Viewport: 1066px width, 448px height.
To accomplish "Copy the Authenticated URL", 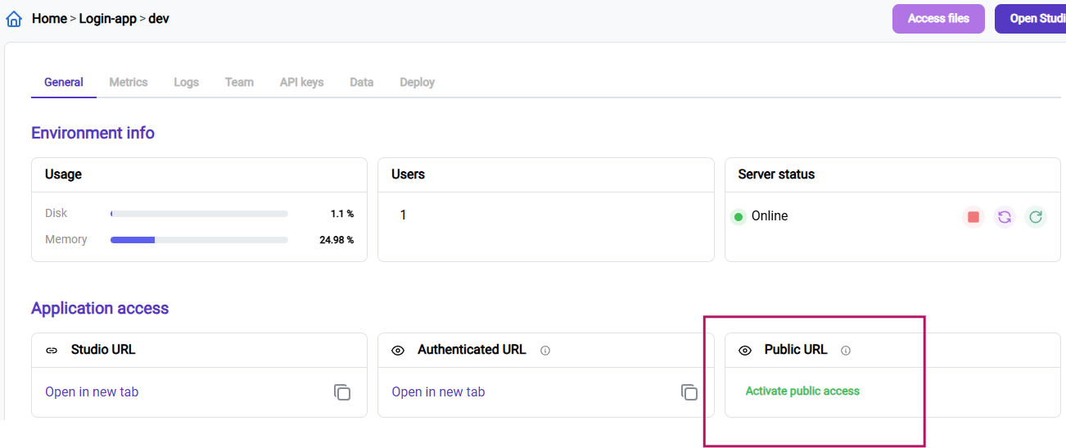I will [689, 392].
